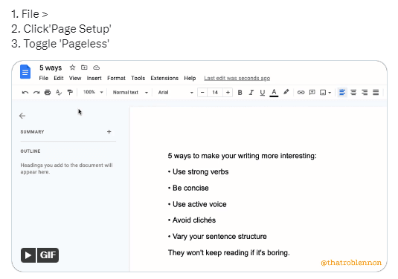Screen dimensions: 398x279
Task: Click the Insert link icon
Action: coord(301,93)
